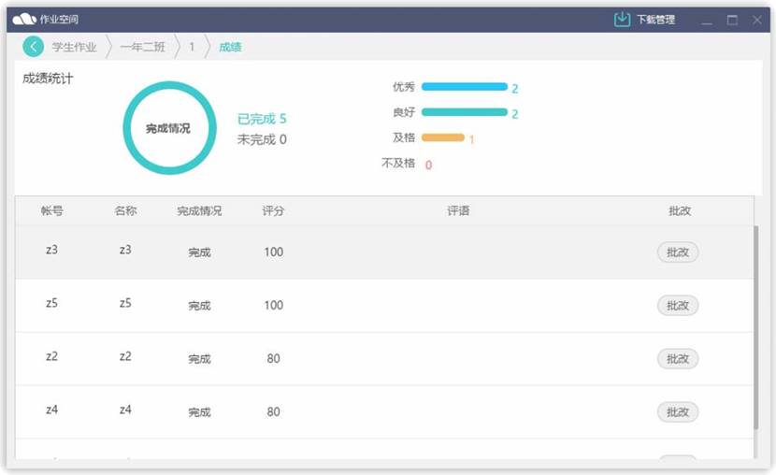Select score 100 in z5 row
The image size is (776, 475).
274,305
